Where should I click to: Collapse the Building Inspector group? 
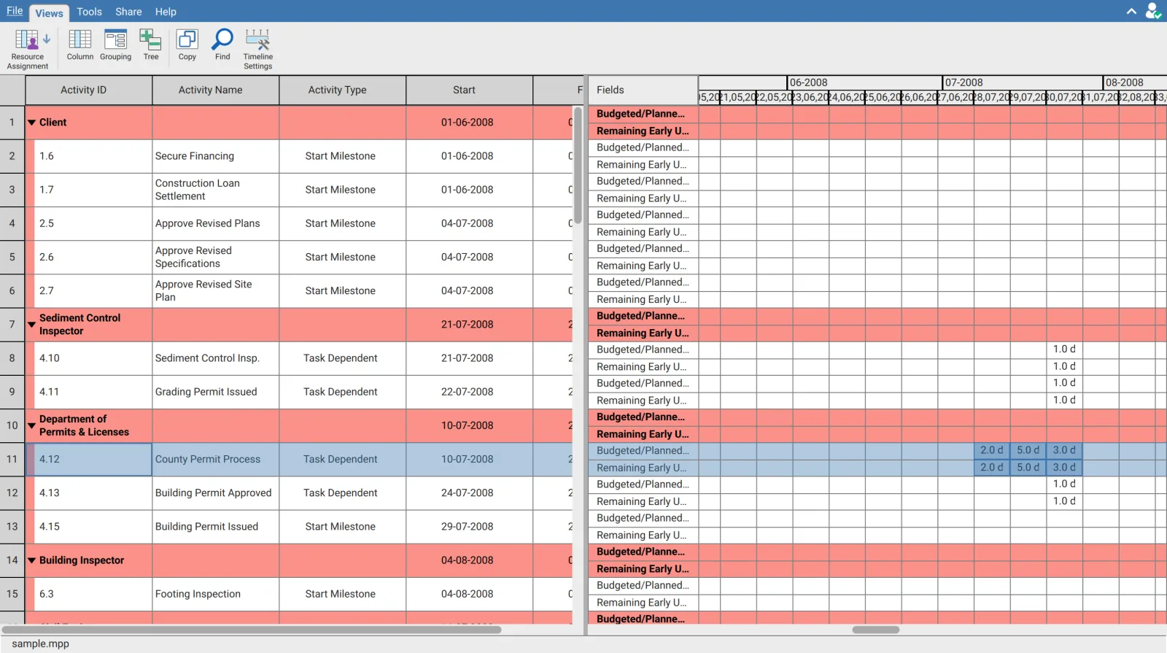[x=31, y=560]
